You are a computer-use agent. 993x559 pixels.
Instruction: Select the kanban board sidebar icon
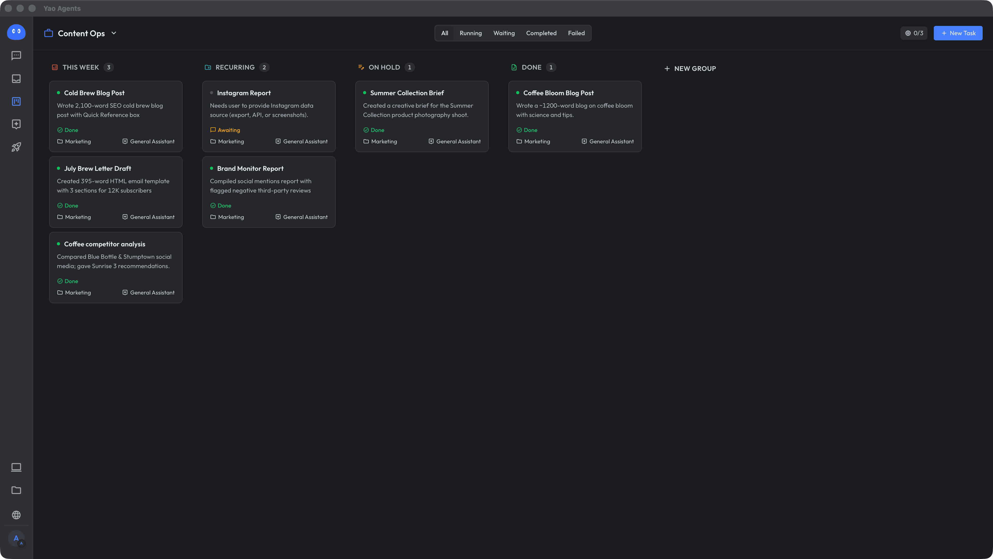coord(16,101)
